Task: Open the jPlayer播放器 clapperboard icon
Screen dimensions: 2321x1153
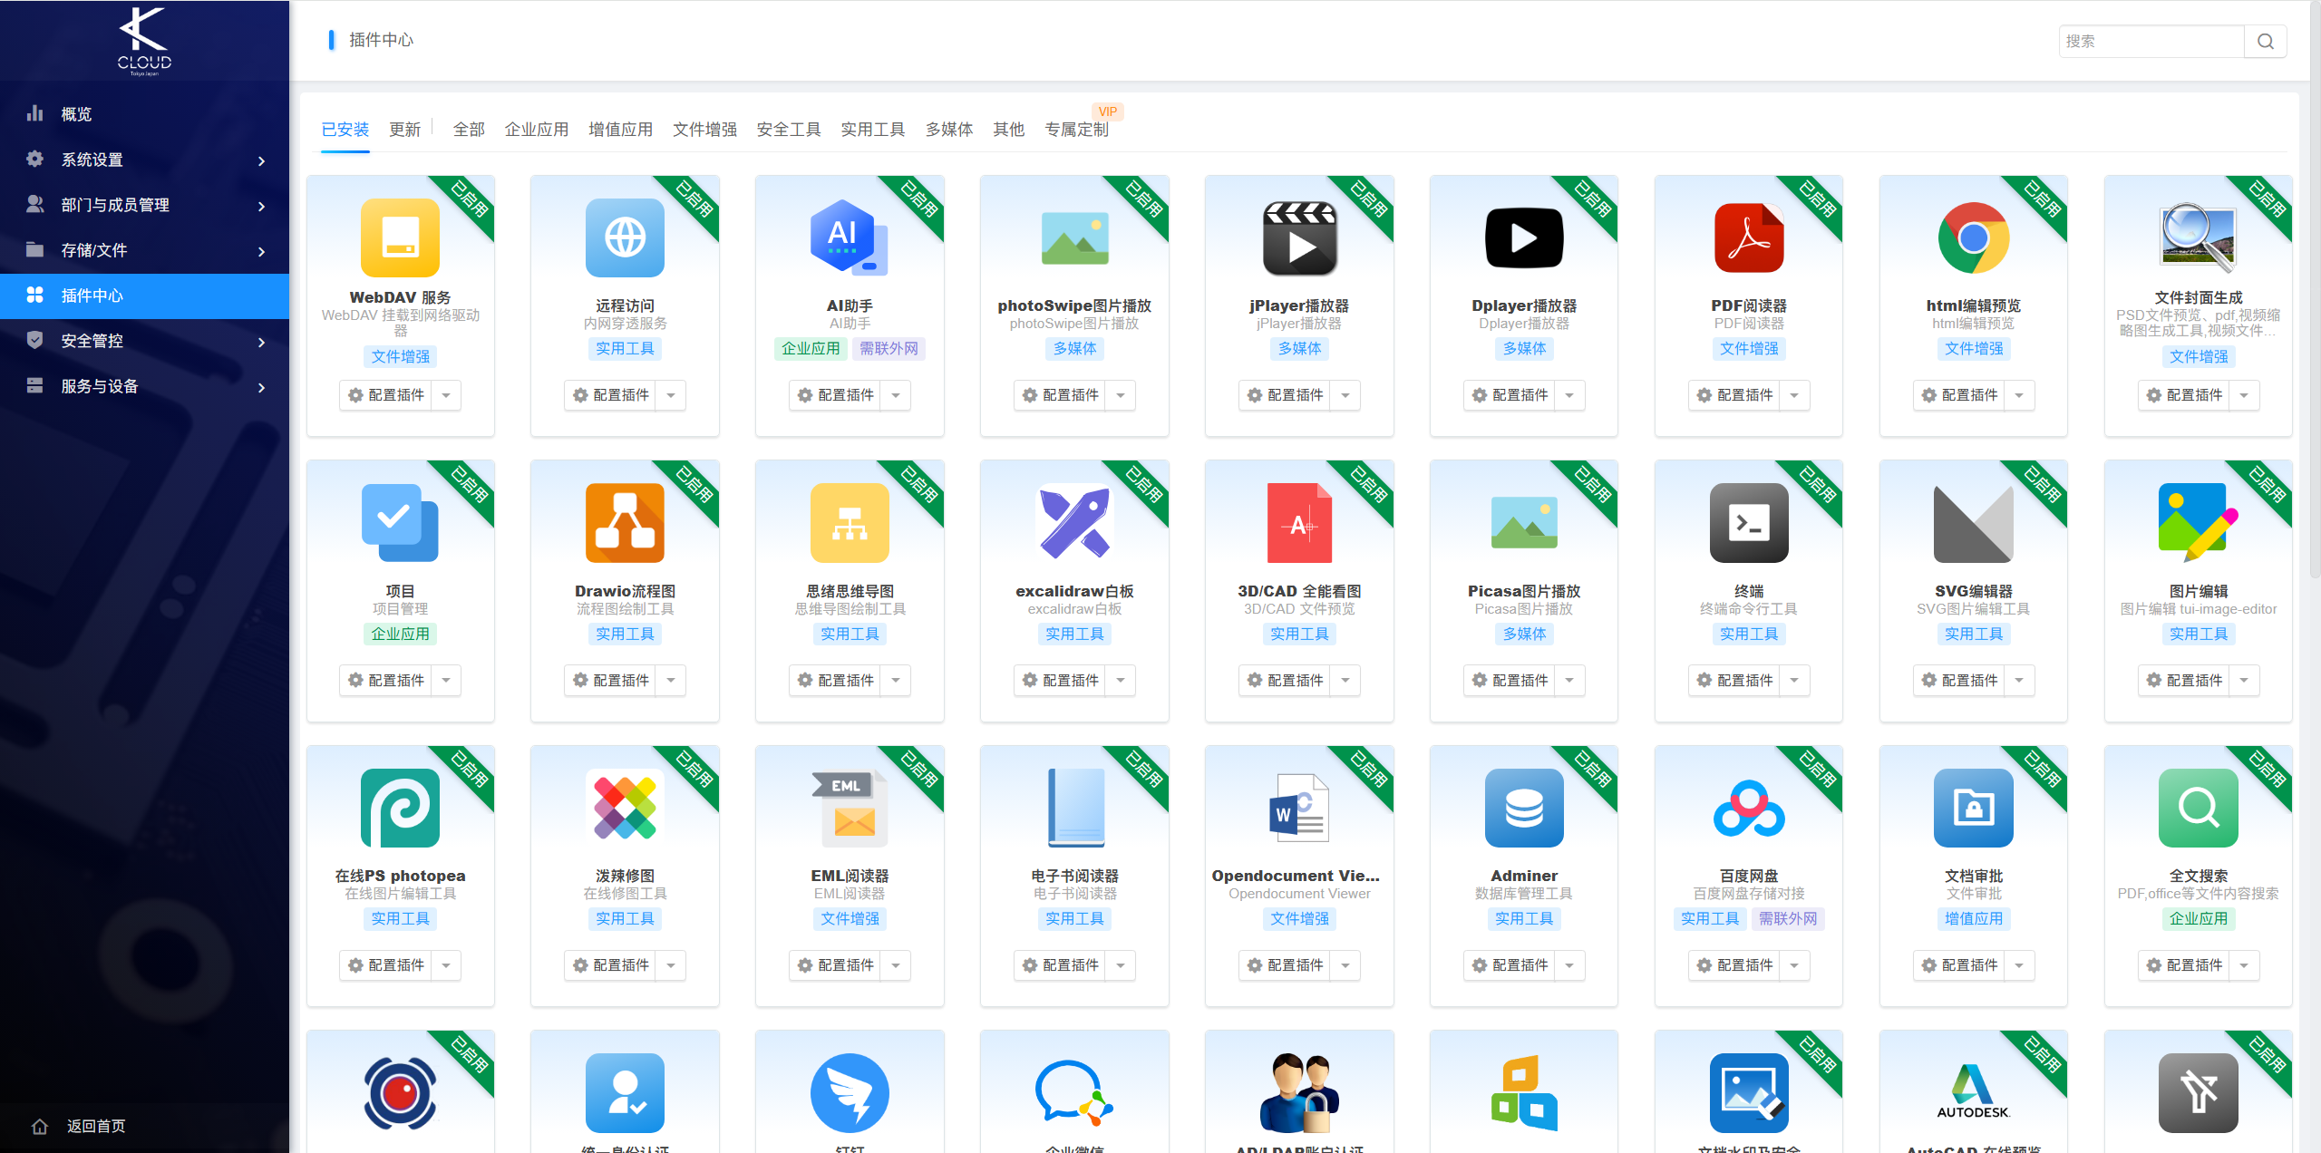Action: coord(1299,237)
